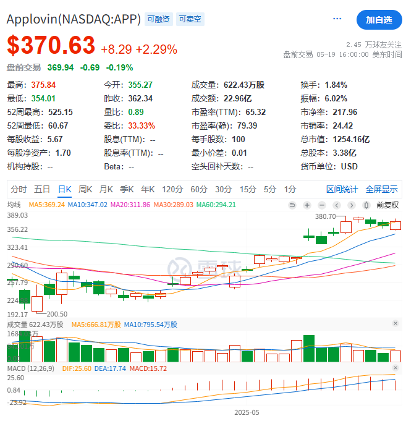Click the 货币单位 value USD
This screenshot has height=421, width=406.
coord(349,166)
